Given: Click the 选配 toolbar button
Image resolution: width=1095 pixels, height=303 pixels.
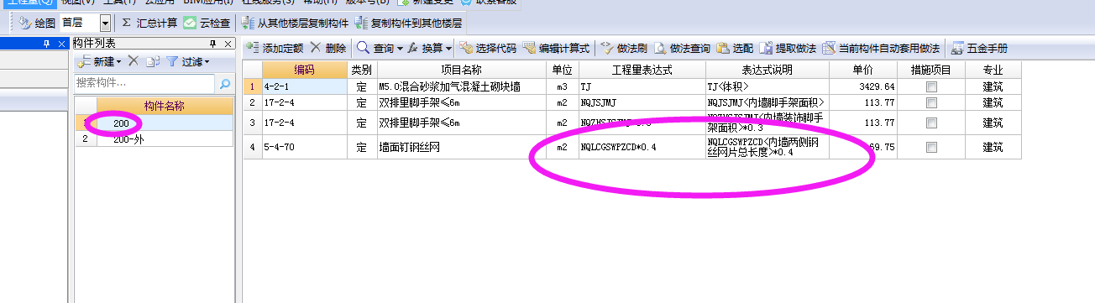Looking at the screenshot, I should click(x=735, y=49).
